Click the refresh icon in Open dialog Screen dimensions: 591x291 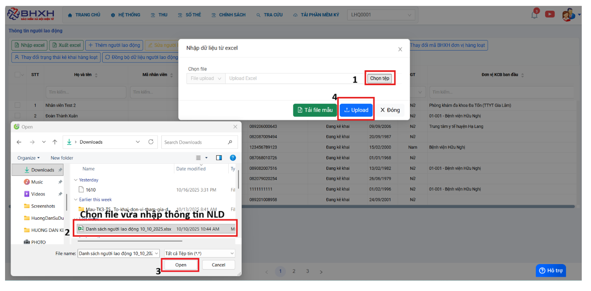(x=151, y=142)
